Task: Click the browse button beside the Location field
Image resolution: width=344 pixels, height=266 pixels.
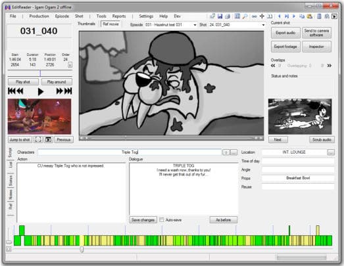Action: tap(331, 152)
